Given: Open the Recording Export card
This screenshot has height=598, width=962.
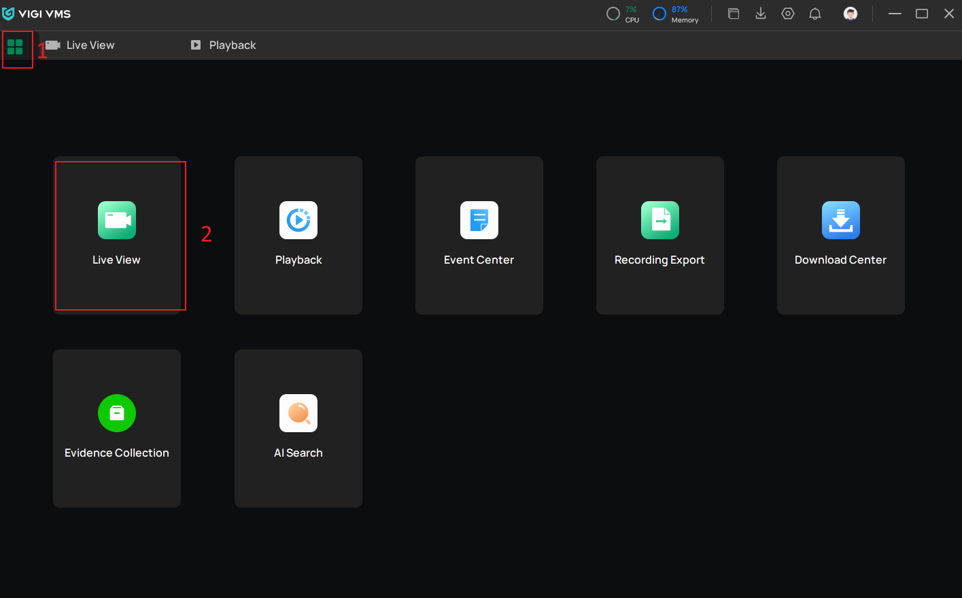Looking at the screenshot, I should (x=660, y=235).
